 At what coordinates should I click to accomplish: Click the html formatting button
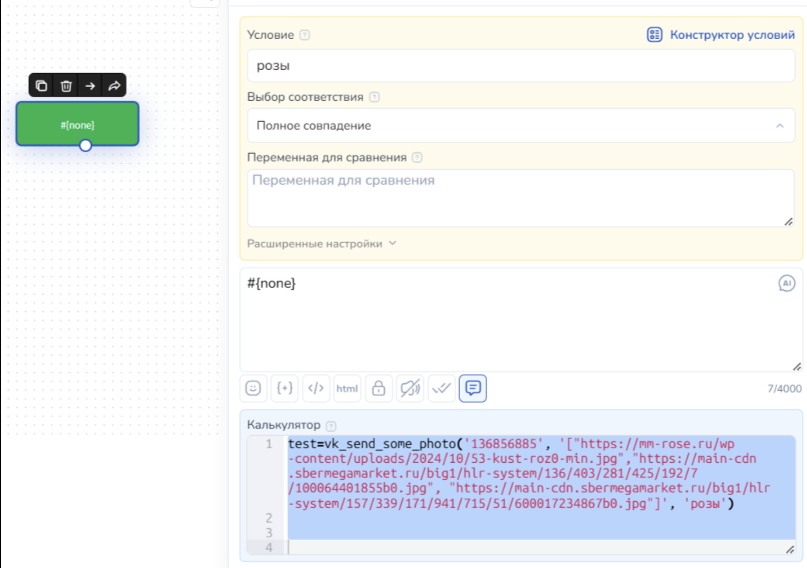[347, 388]
